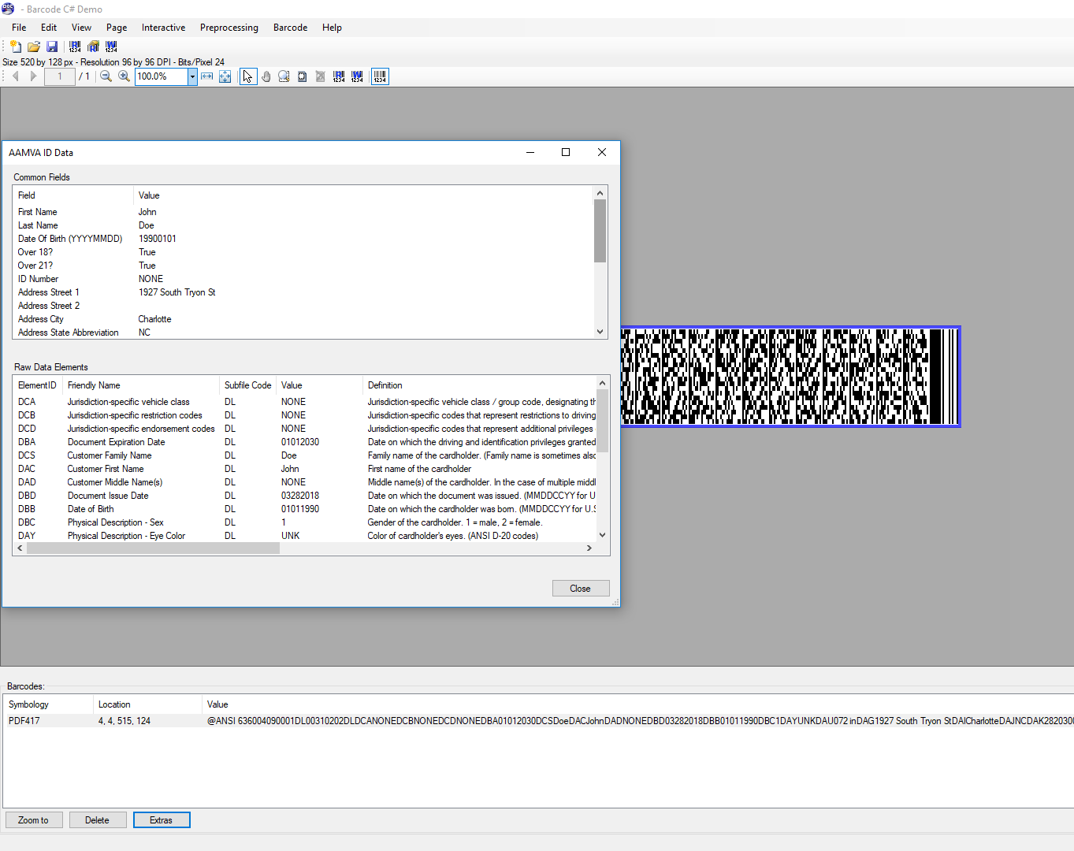Image resolution: width=1074 pixels, height=851 pixels.
Task: Click Common Fields vertical scrollbar thumb
Action: click(x=600, y=231)
